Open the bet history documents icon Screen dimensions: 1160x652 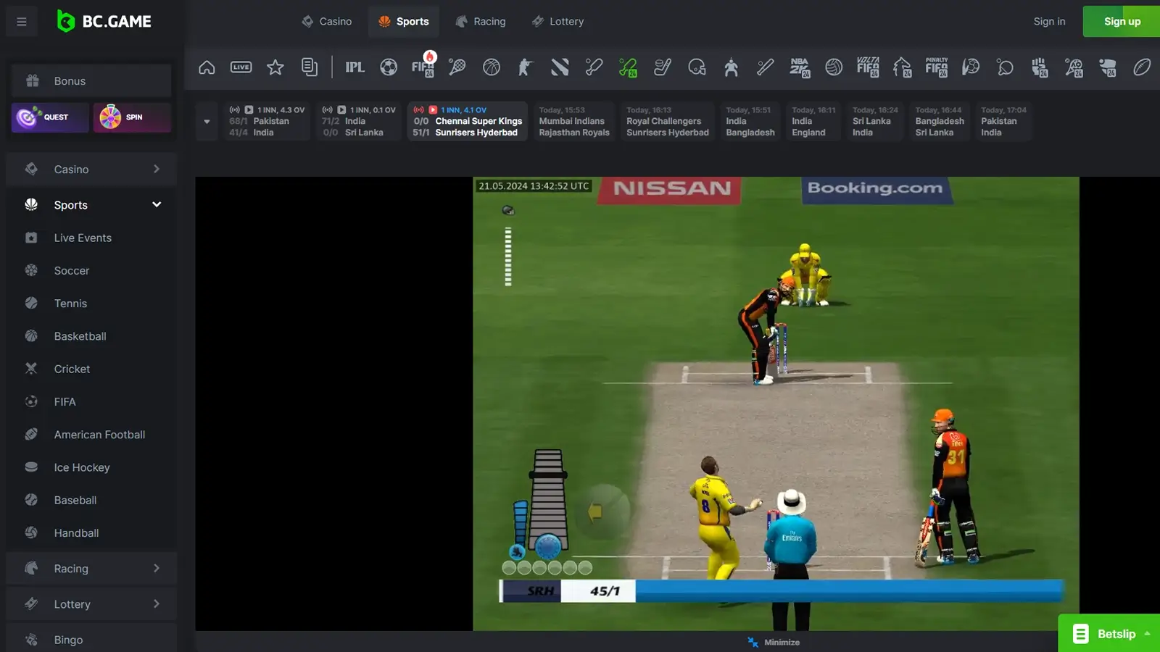point(310,67)
